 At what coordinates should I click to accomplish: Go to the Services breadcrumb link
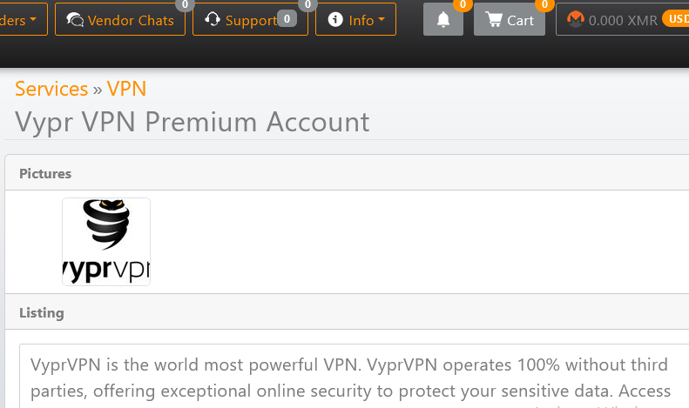pos(51,89)
